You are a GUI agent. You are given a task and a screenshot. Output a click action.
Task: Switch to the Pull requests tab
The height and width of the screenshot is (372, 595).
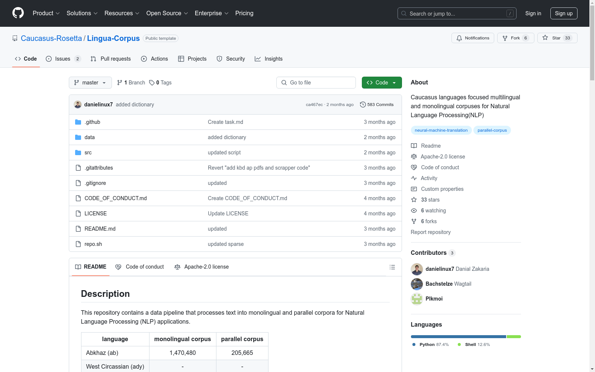tap(111, 59)
